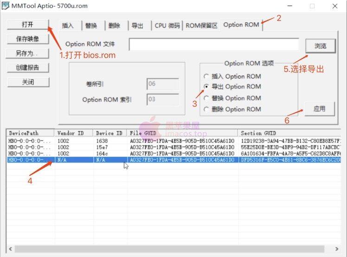The width and height of the screenshot is (347, 257).
Task: Minimize the MMTool window
Action: click(x=290, y=6)
